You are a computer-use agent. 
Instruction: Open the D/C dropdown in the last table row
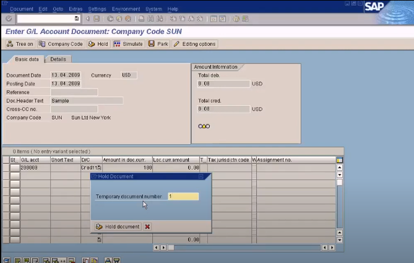pyautogui.click(x=99, y=239)
